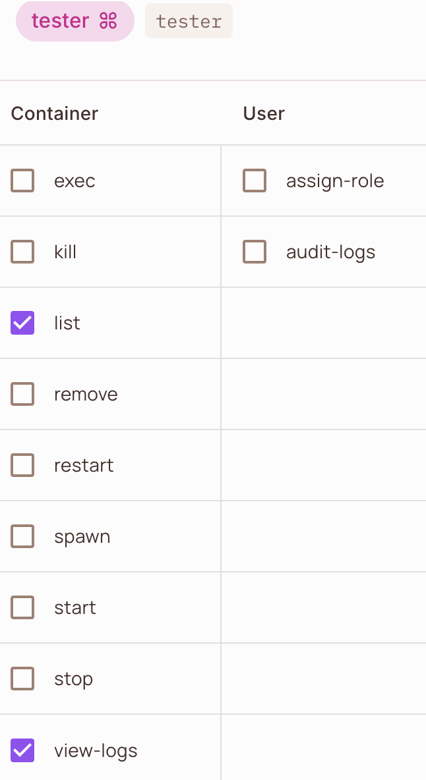Tick the restart container checkbox
Screen dimensions: 426x780
[22, 464]
